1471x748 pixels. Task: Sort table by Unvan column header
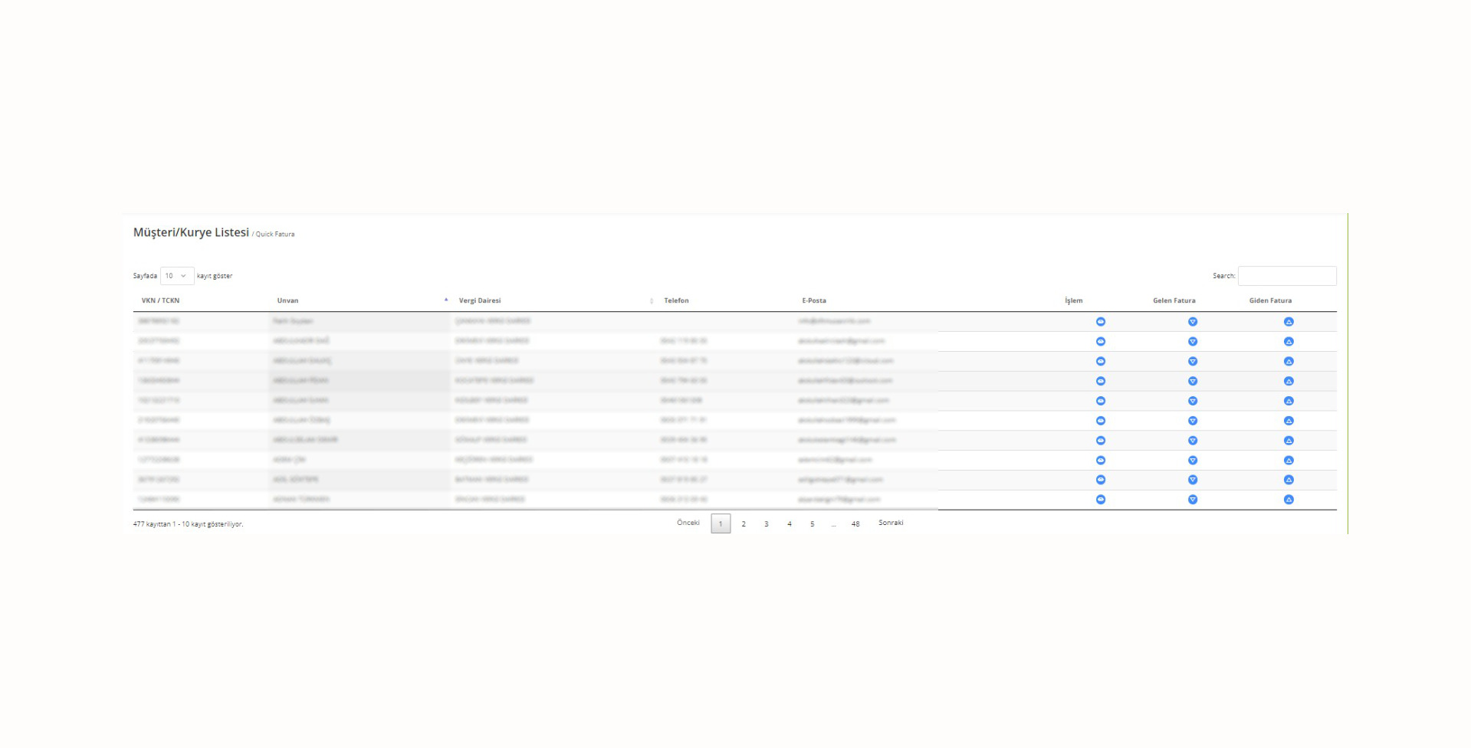[287, 300]
